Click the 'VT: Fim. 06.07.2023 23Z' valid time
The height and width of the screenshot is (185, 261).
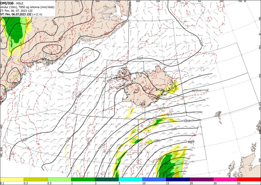16,14
